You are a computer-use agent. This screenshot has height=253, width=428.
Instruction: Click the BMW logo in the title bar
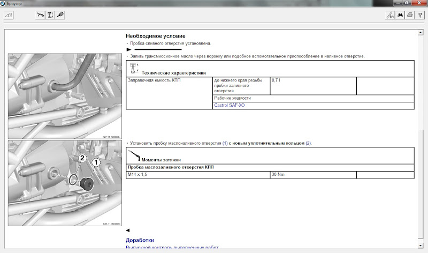click(3, 3)
